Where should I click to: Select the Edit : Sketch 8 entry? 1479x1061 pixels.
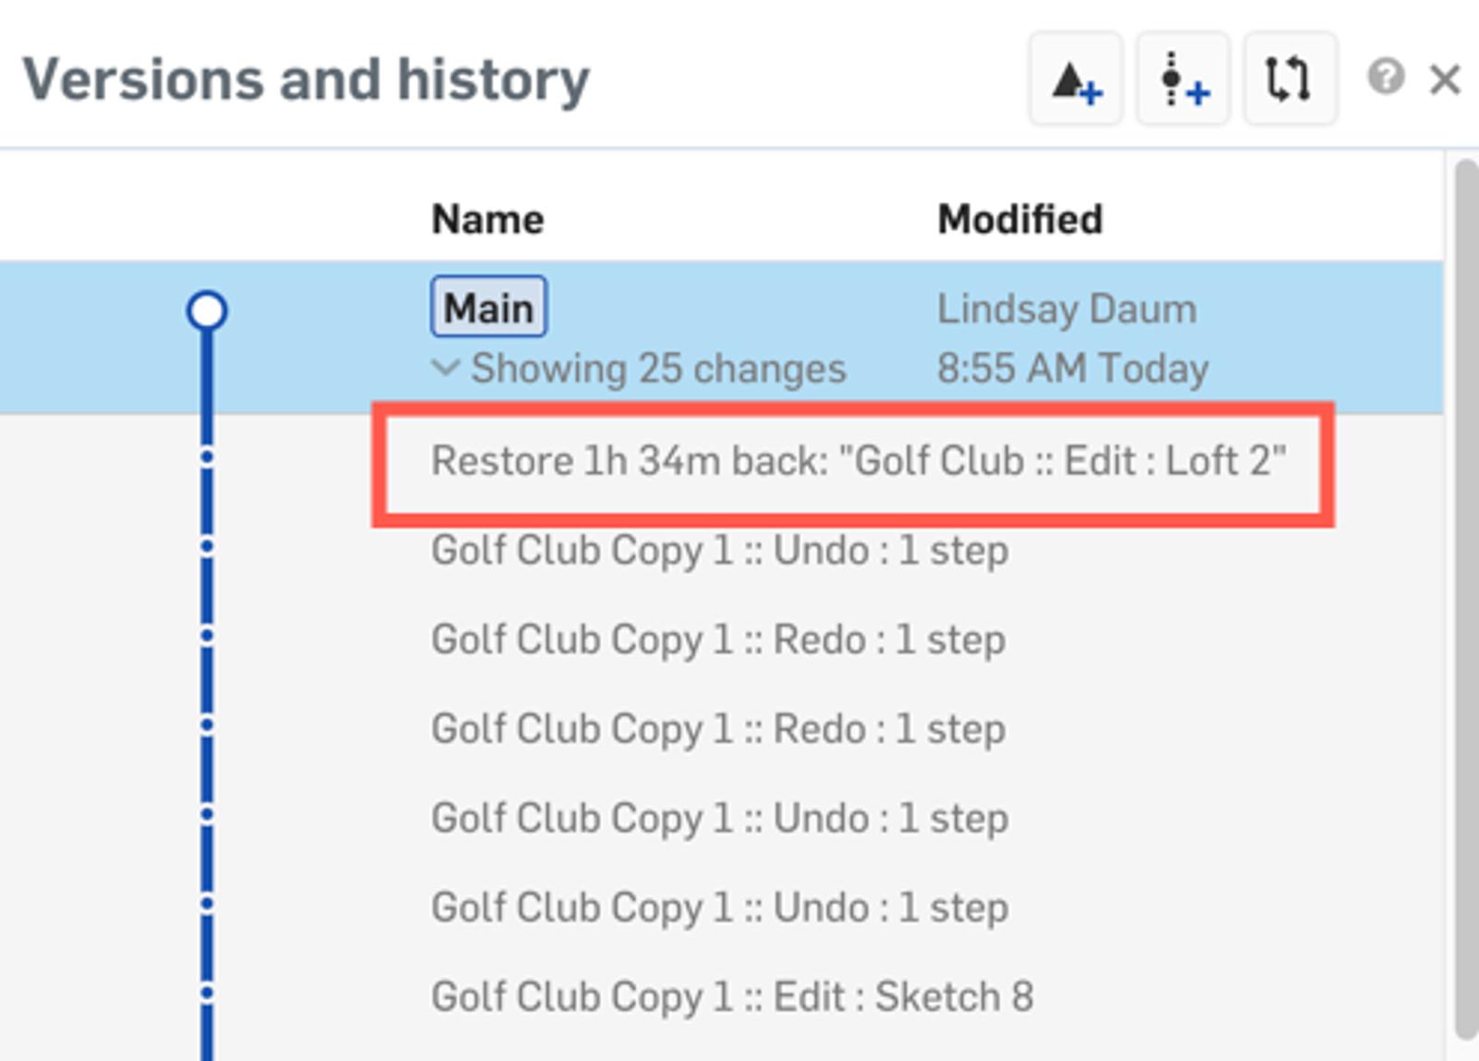pyautogui.click(x=732, y=996)
